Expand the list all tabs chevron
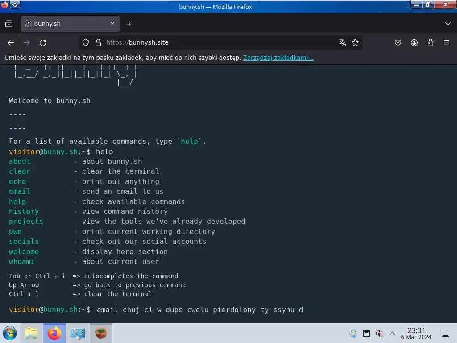Screen dimensions: 457x343 448,24
